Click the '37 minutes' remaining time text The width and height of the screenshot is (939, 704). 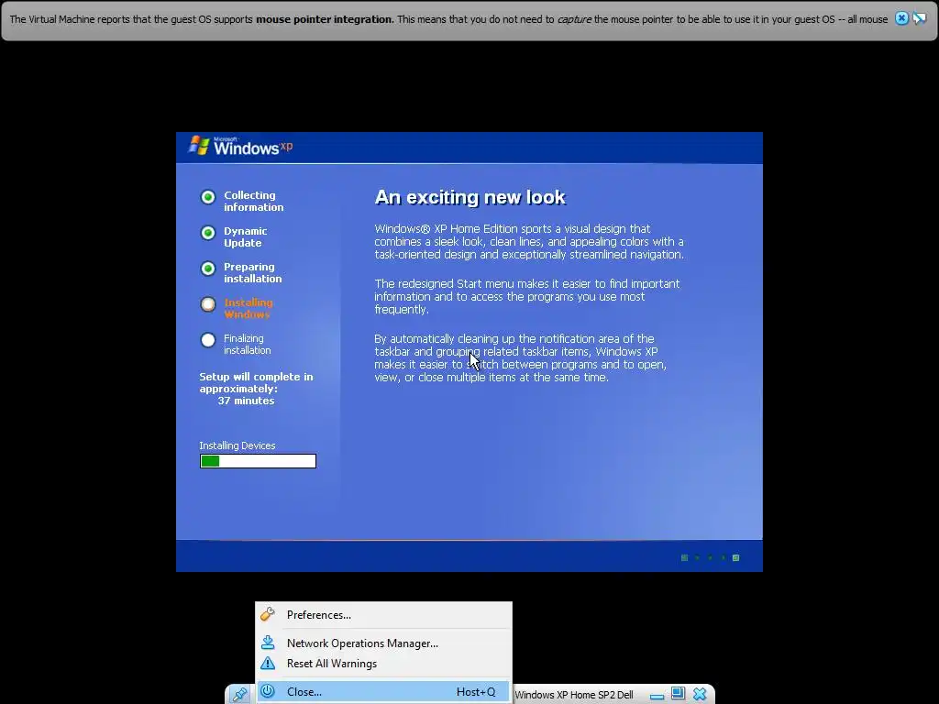pos(246,401)
